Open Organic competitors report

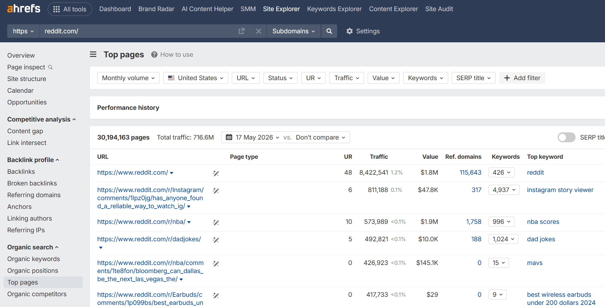point(37,294)
